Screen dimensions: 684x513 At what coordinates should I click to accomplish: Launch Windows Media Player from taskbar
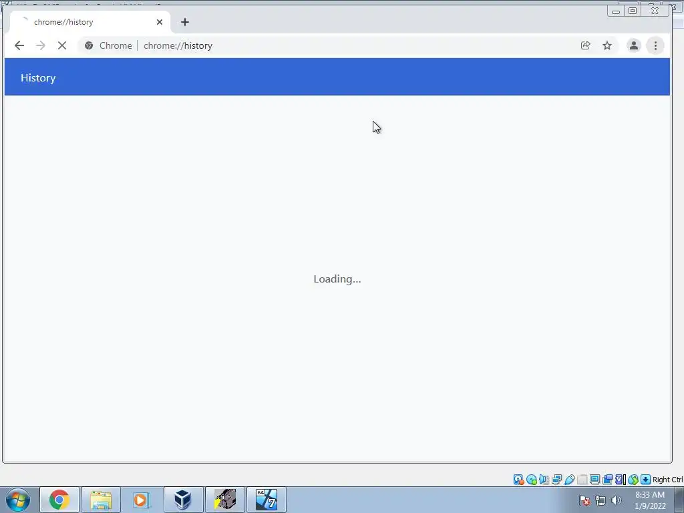(141, 500)
